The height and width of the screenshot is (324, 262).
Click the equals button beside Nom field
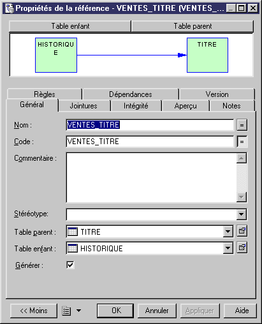click(x=242, y=125)
